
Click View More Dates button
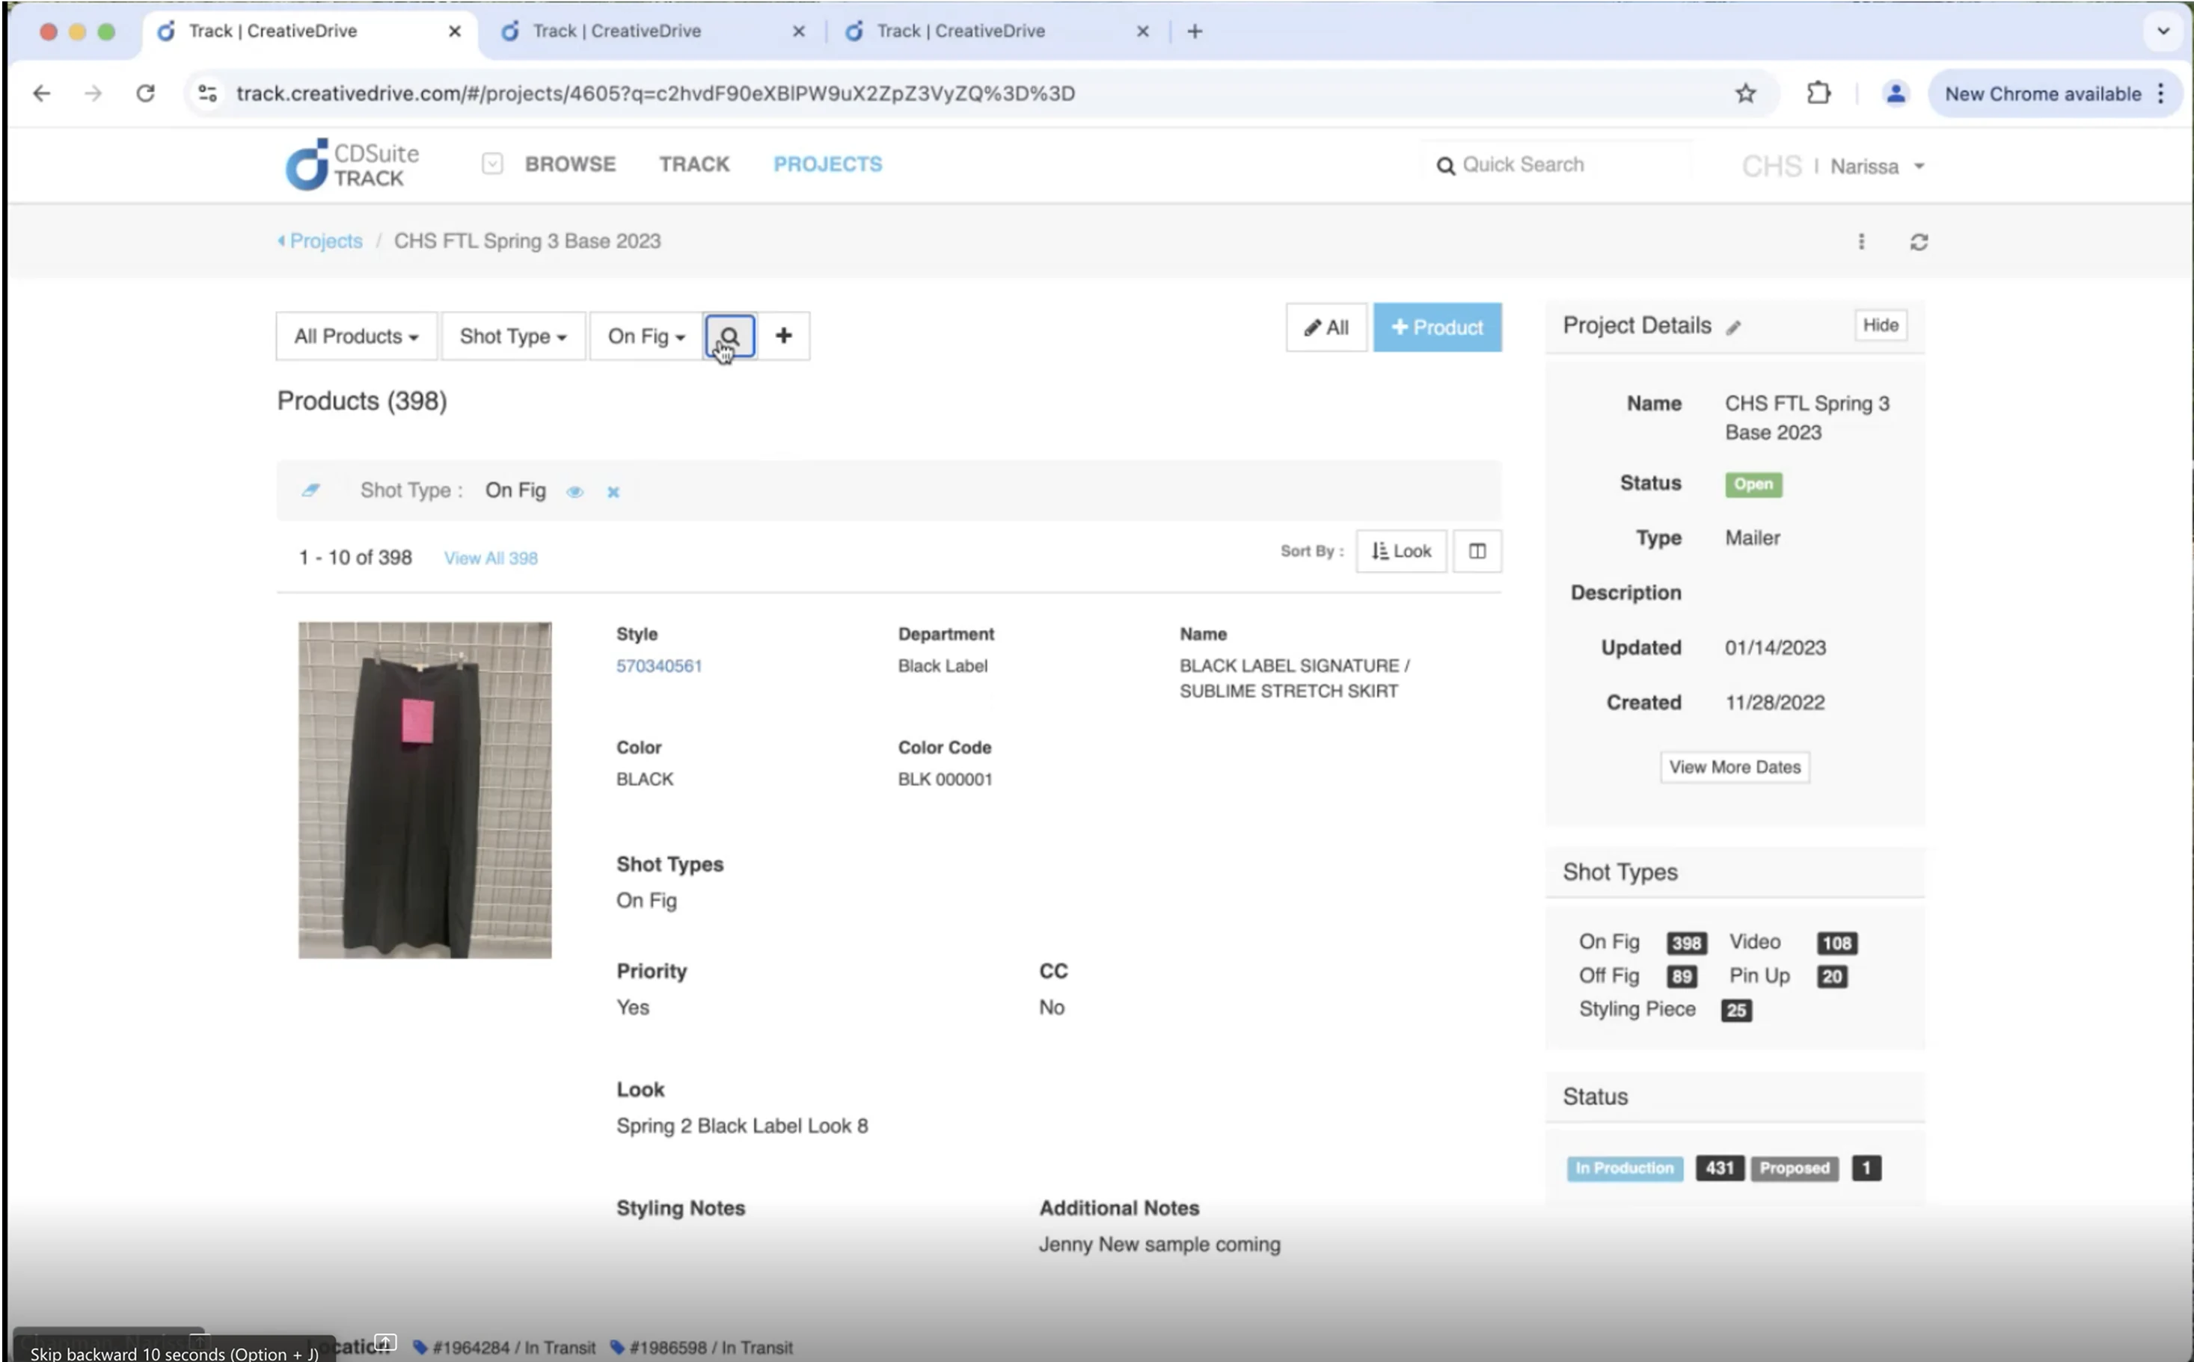1734,768
